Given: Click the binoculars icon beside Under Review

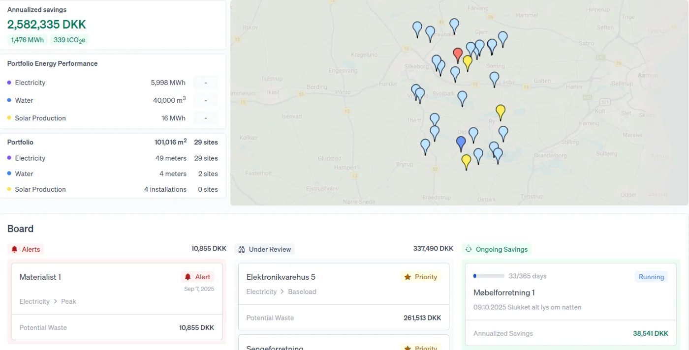Looking at the screenshot, I should point(242,249).
